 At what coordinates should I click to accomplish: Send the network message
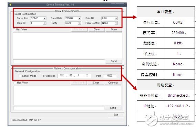[x=113, y=108]
